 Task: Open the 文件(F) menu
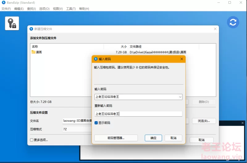click(x=6, y=9)
